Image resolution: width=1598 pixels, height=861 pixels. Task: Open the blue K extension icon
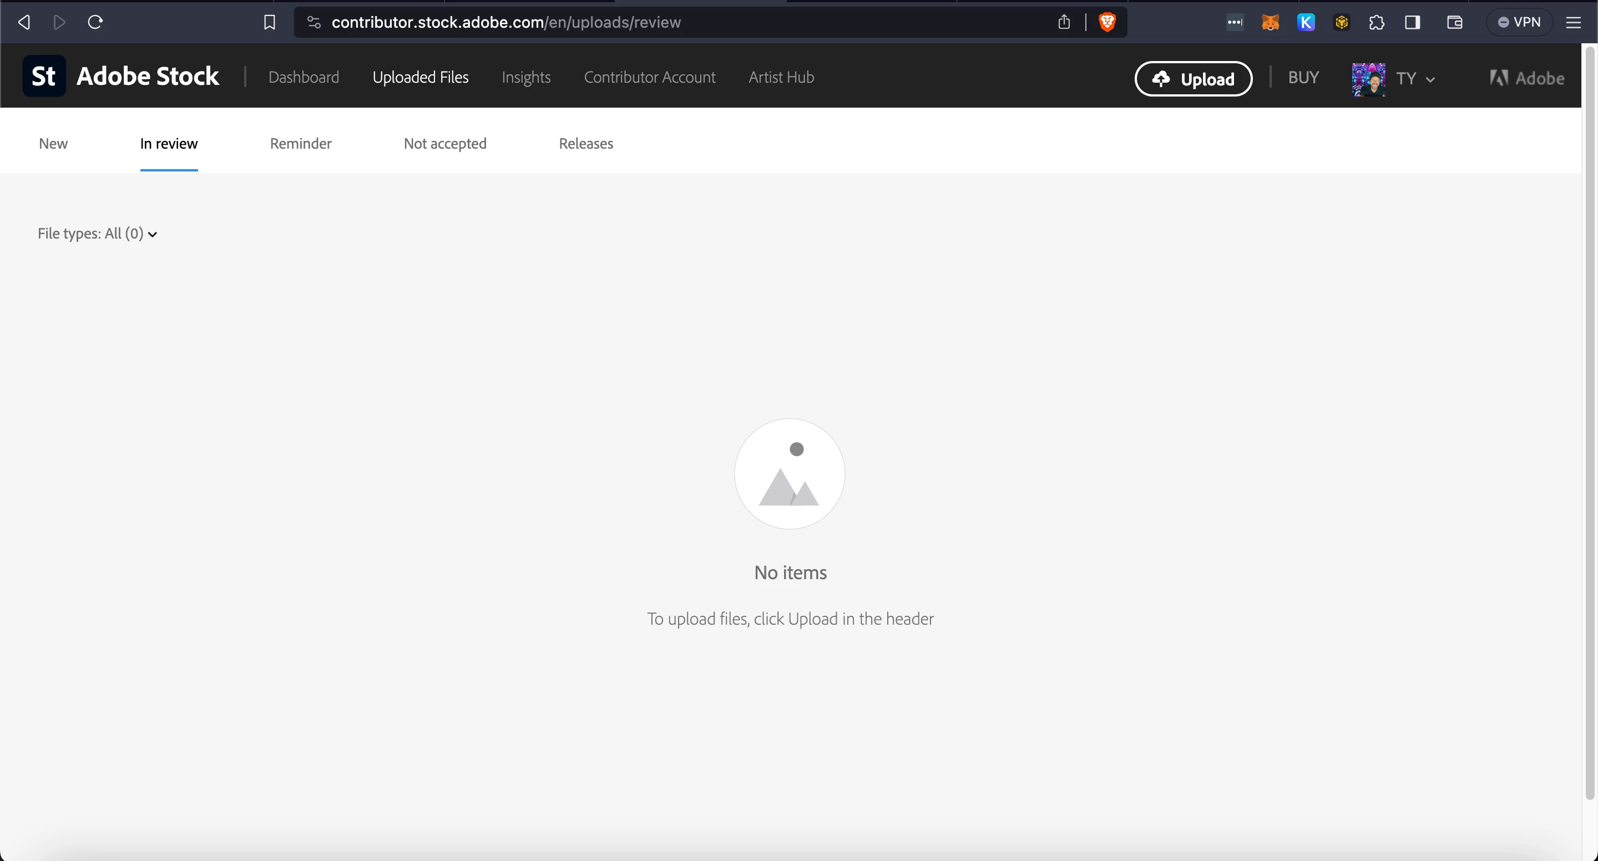coord(1306,22)
